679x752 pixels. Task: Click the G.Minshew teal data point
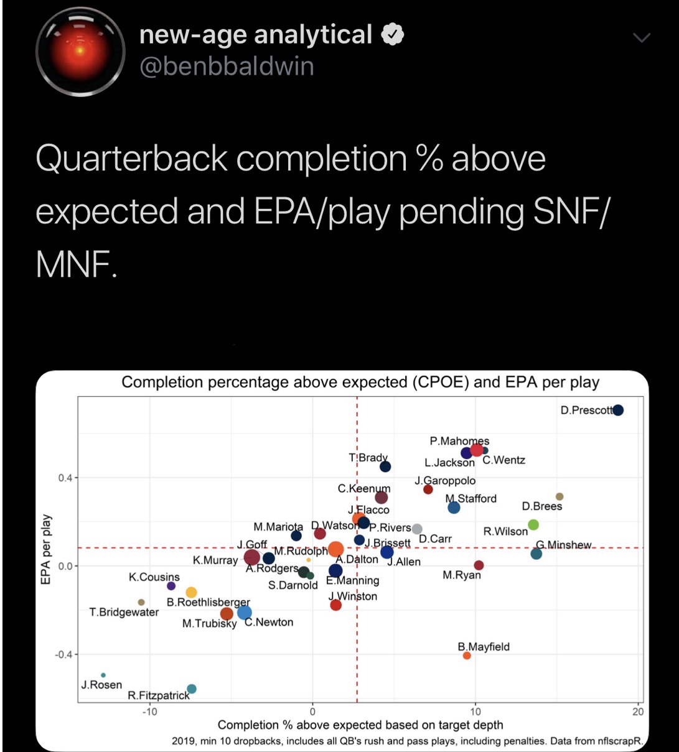(536, 554)
